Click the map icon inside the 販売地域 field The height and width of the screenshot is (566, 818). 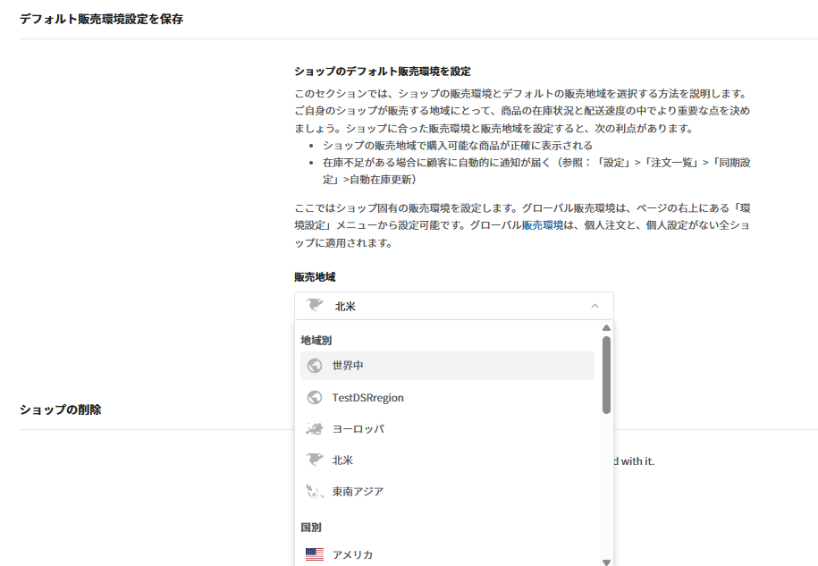[315, 306]
